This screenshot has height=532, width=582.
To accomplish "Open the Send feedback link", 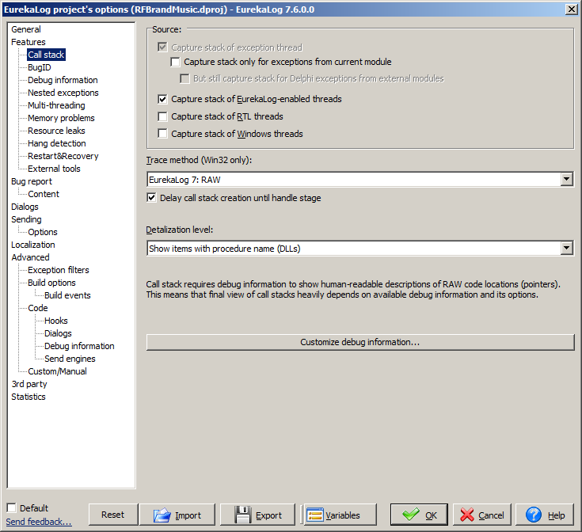I will pyautogui.click(x=39, y=522).
